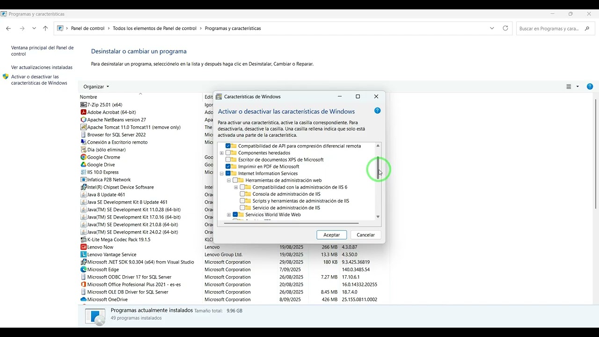Click the features list horizontal scrollbar
599x337 pixels.
[291, 223]
